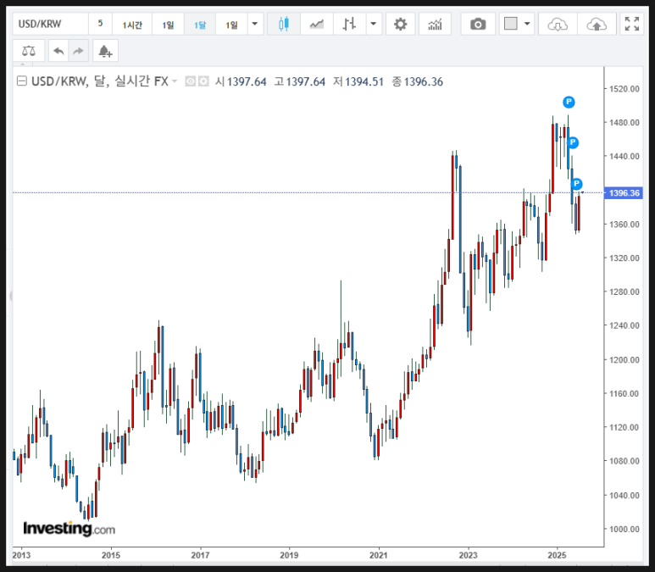Click the 2013 label on time axis
Viewport: 655px width, 572px height.
(x=21, y=555)
